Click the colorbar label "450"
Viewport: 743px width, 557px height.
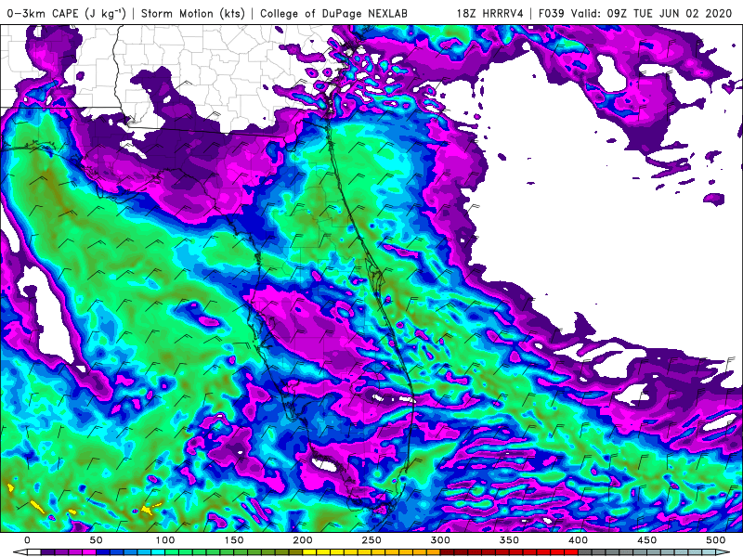[646, 540]
